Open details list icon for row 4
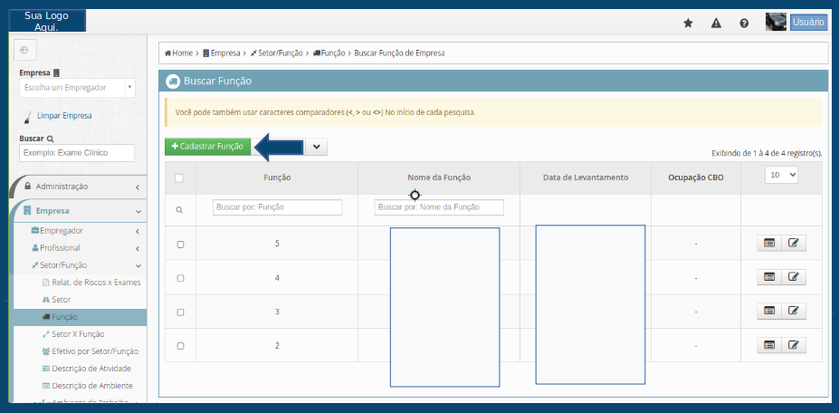839x413 pixels. 769,277
